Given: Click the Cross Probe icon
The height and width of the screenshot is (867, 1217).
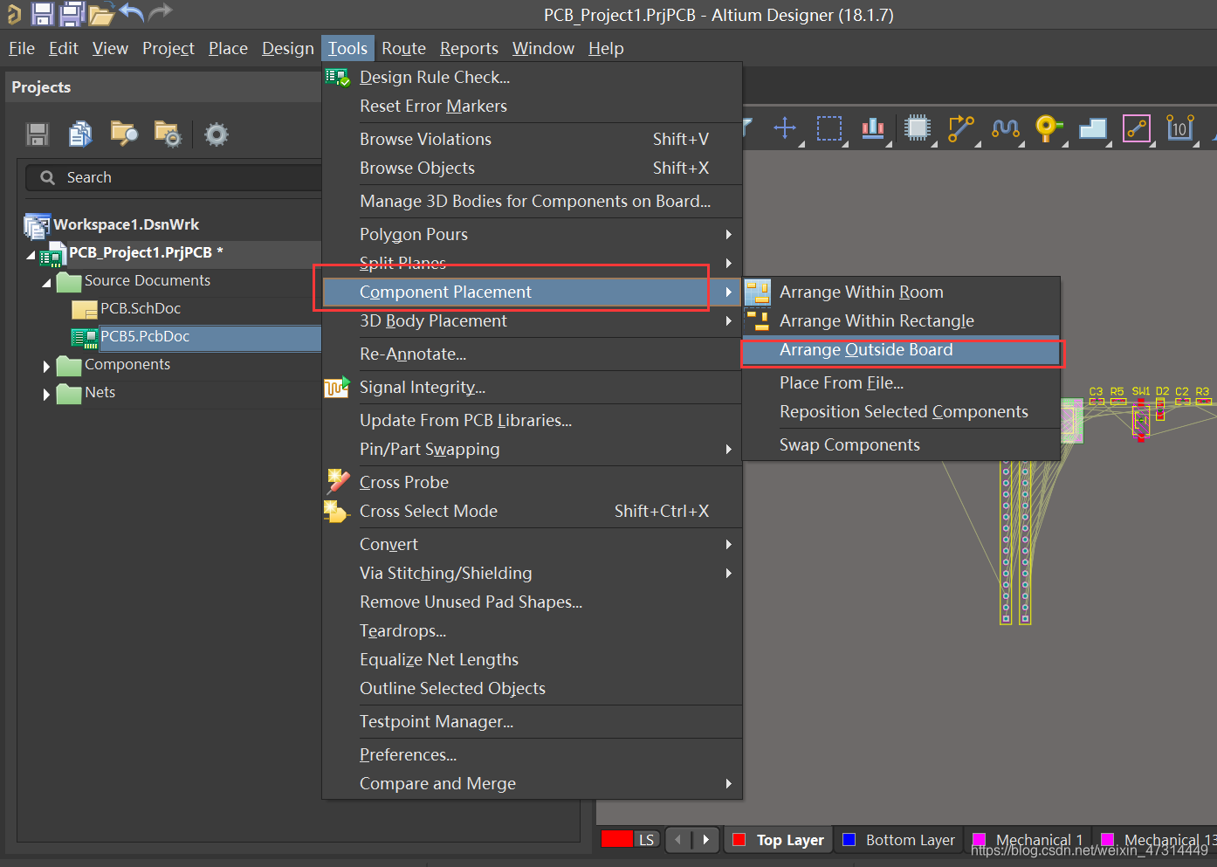Looking at the screenshot, I should 338,482.
